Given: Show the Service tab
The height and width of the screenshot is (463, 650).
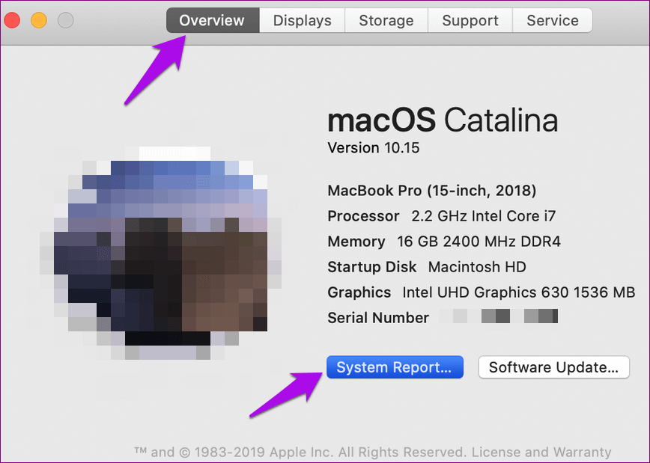Looking at the screenshot, I should pyautogui.click(x=552, y=20).
